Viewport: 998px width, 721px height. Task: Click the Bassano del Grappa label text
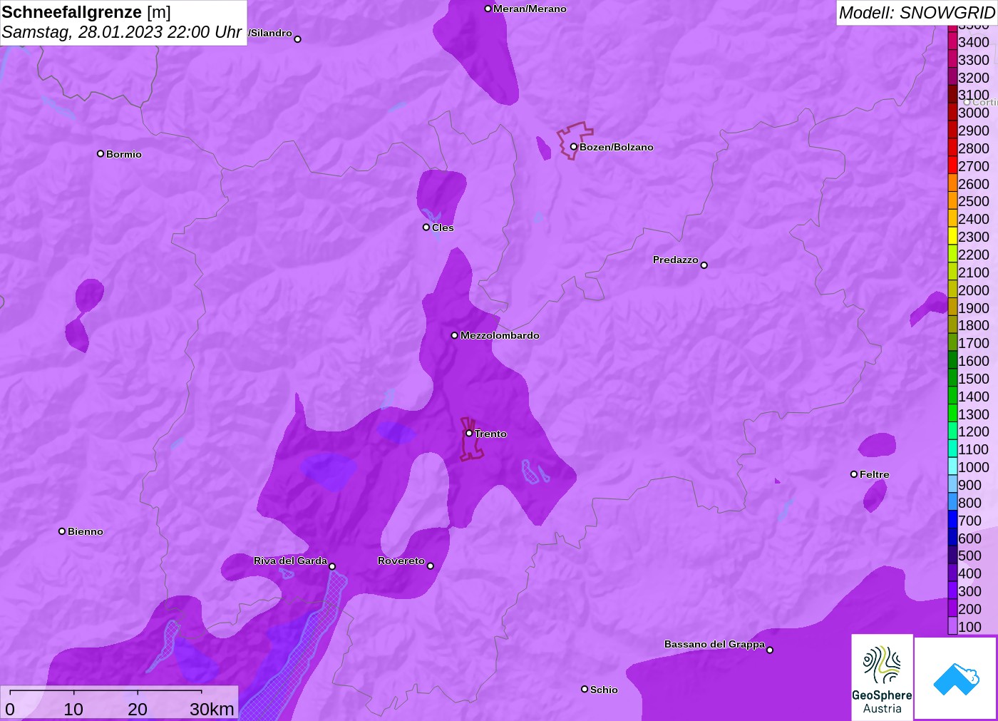714,644
